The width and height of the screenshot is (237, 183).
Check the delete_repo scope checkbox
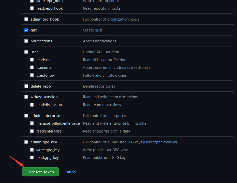(x=26, y=86)
